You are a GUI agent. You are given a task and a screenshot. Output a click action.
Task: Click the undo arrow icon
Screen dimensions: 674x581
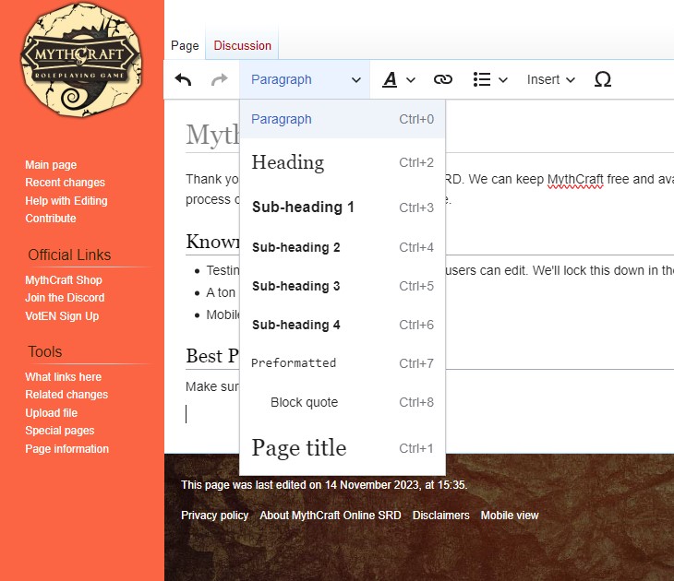[183, 79]
